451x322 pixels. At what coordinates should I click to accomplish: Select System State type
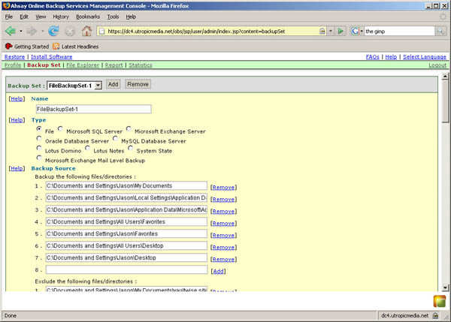click(130, 148)
